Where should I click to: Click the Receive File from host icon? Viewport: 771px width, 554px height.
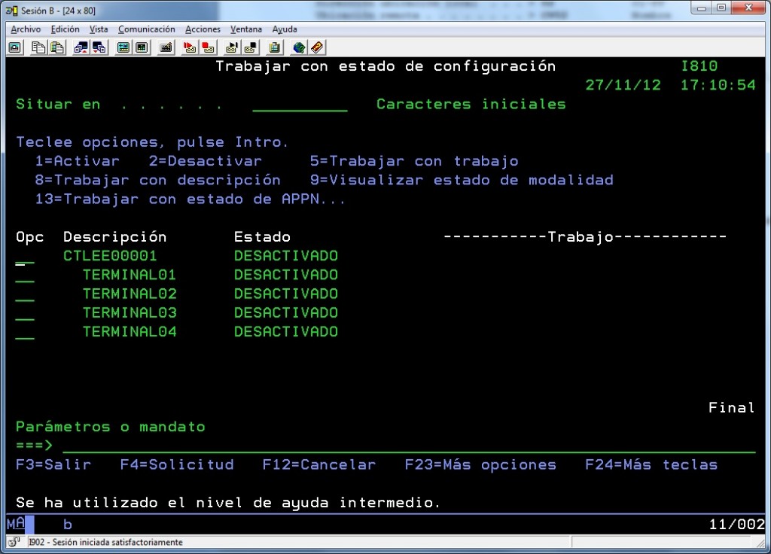point(100,47)
